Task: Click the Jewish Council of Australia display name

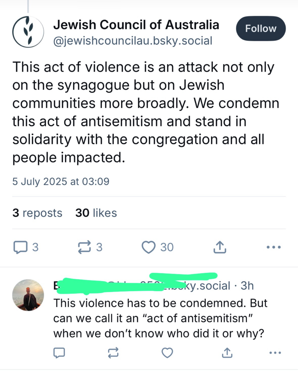Action: 136,25
